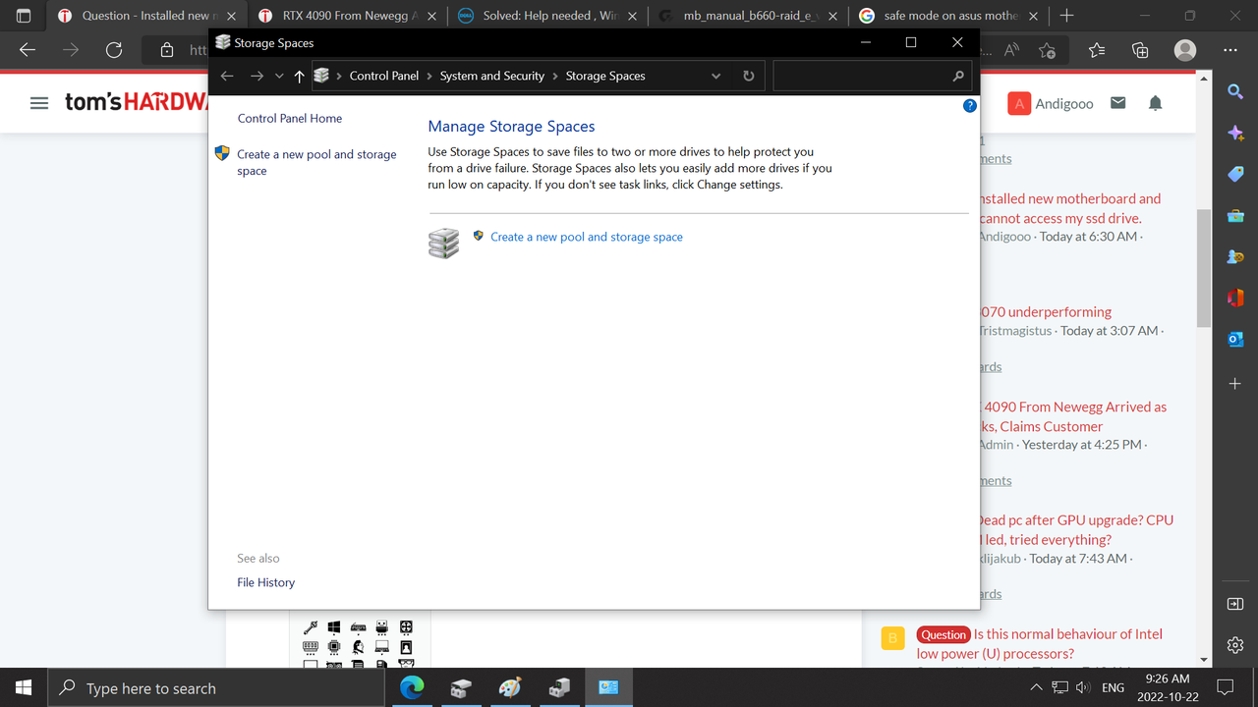Viewport: 1258px width, 707px height.
Task: Click Edge back arrow button
Action: pos(28,50)
